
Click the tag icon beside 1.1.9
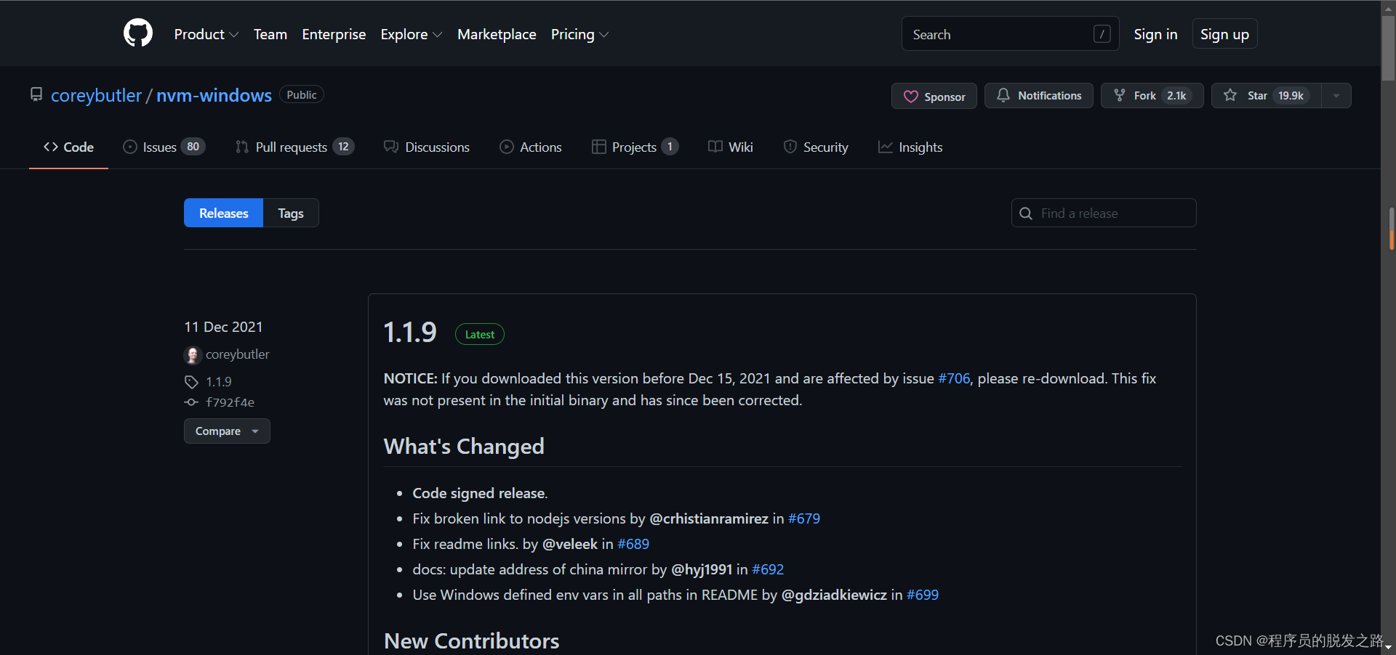(x=191, y=382)
